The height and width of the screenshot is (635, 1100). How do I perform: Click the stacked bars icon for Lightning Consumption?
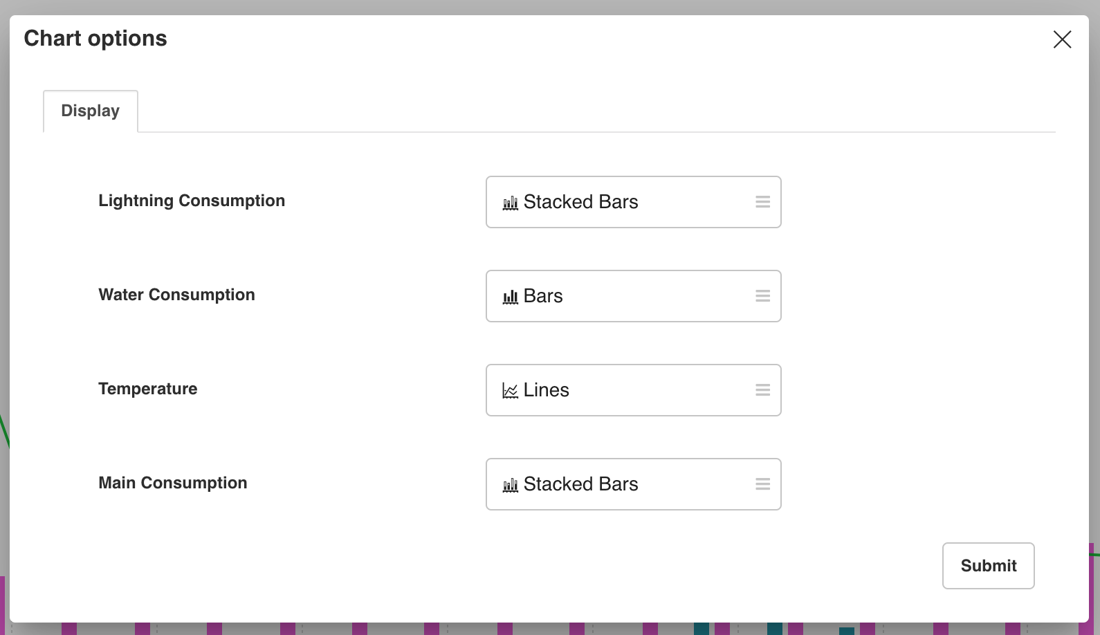pos(511,203)
